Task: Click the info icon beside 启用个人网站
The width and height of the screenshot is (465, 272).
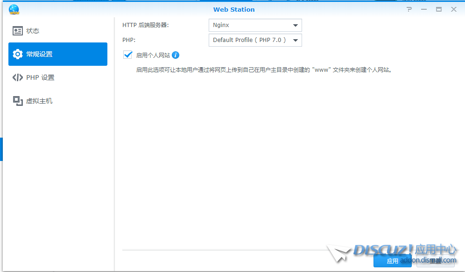Action: 176,55
